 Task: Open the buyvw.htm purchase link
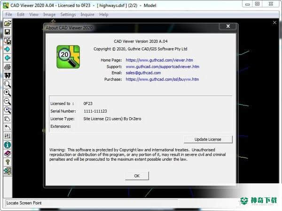(x=162, y=79)
